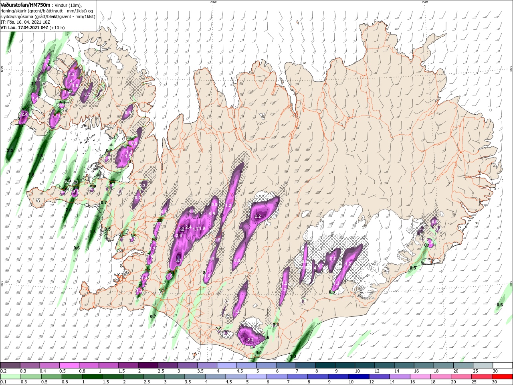Pick pale gray top swatch starting at 25
Viewport: 513px width, 385px height.
pyautogui.click(x=483, y=365)
